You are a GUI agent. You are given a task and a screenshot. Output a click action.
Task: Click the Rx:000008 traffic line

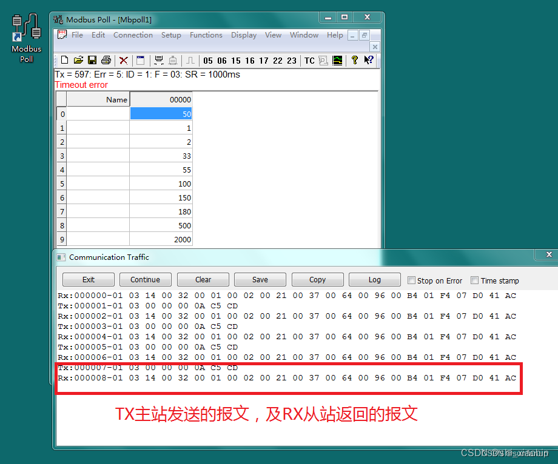(x=287, y=378)
